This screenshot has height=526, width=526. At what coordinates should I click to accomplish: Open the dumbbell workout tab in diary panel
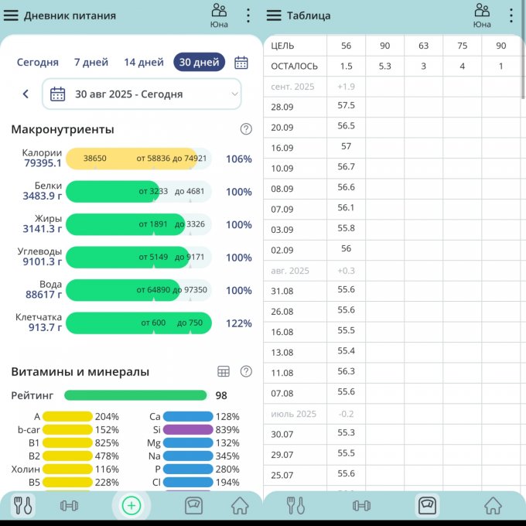pos(70,506)
